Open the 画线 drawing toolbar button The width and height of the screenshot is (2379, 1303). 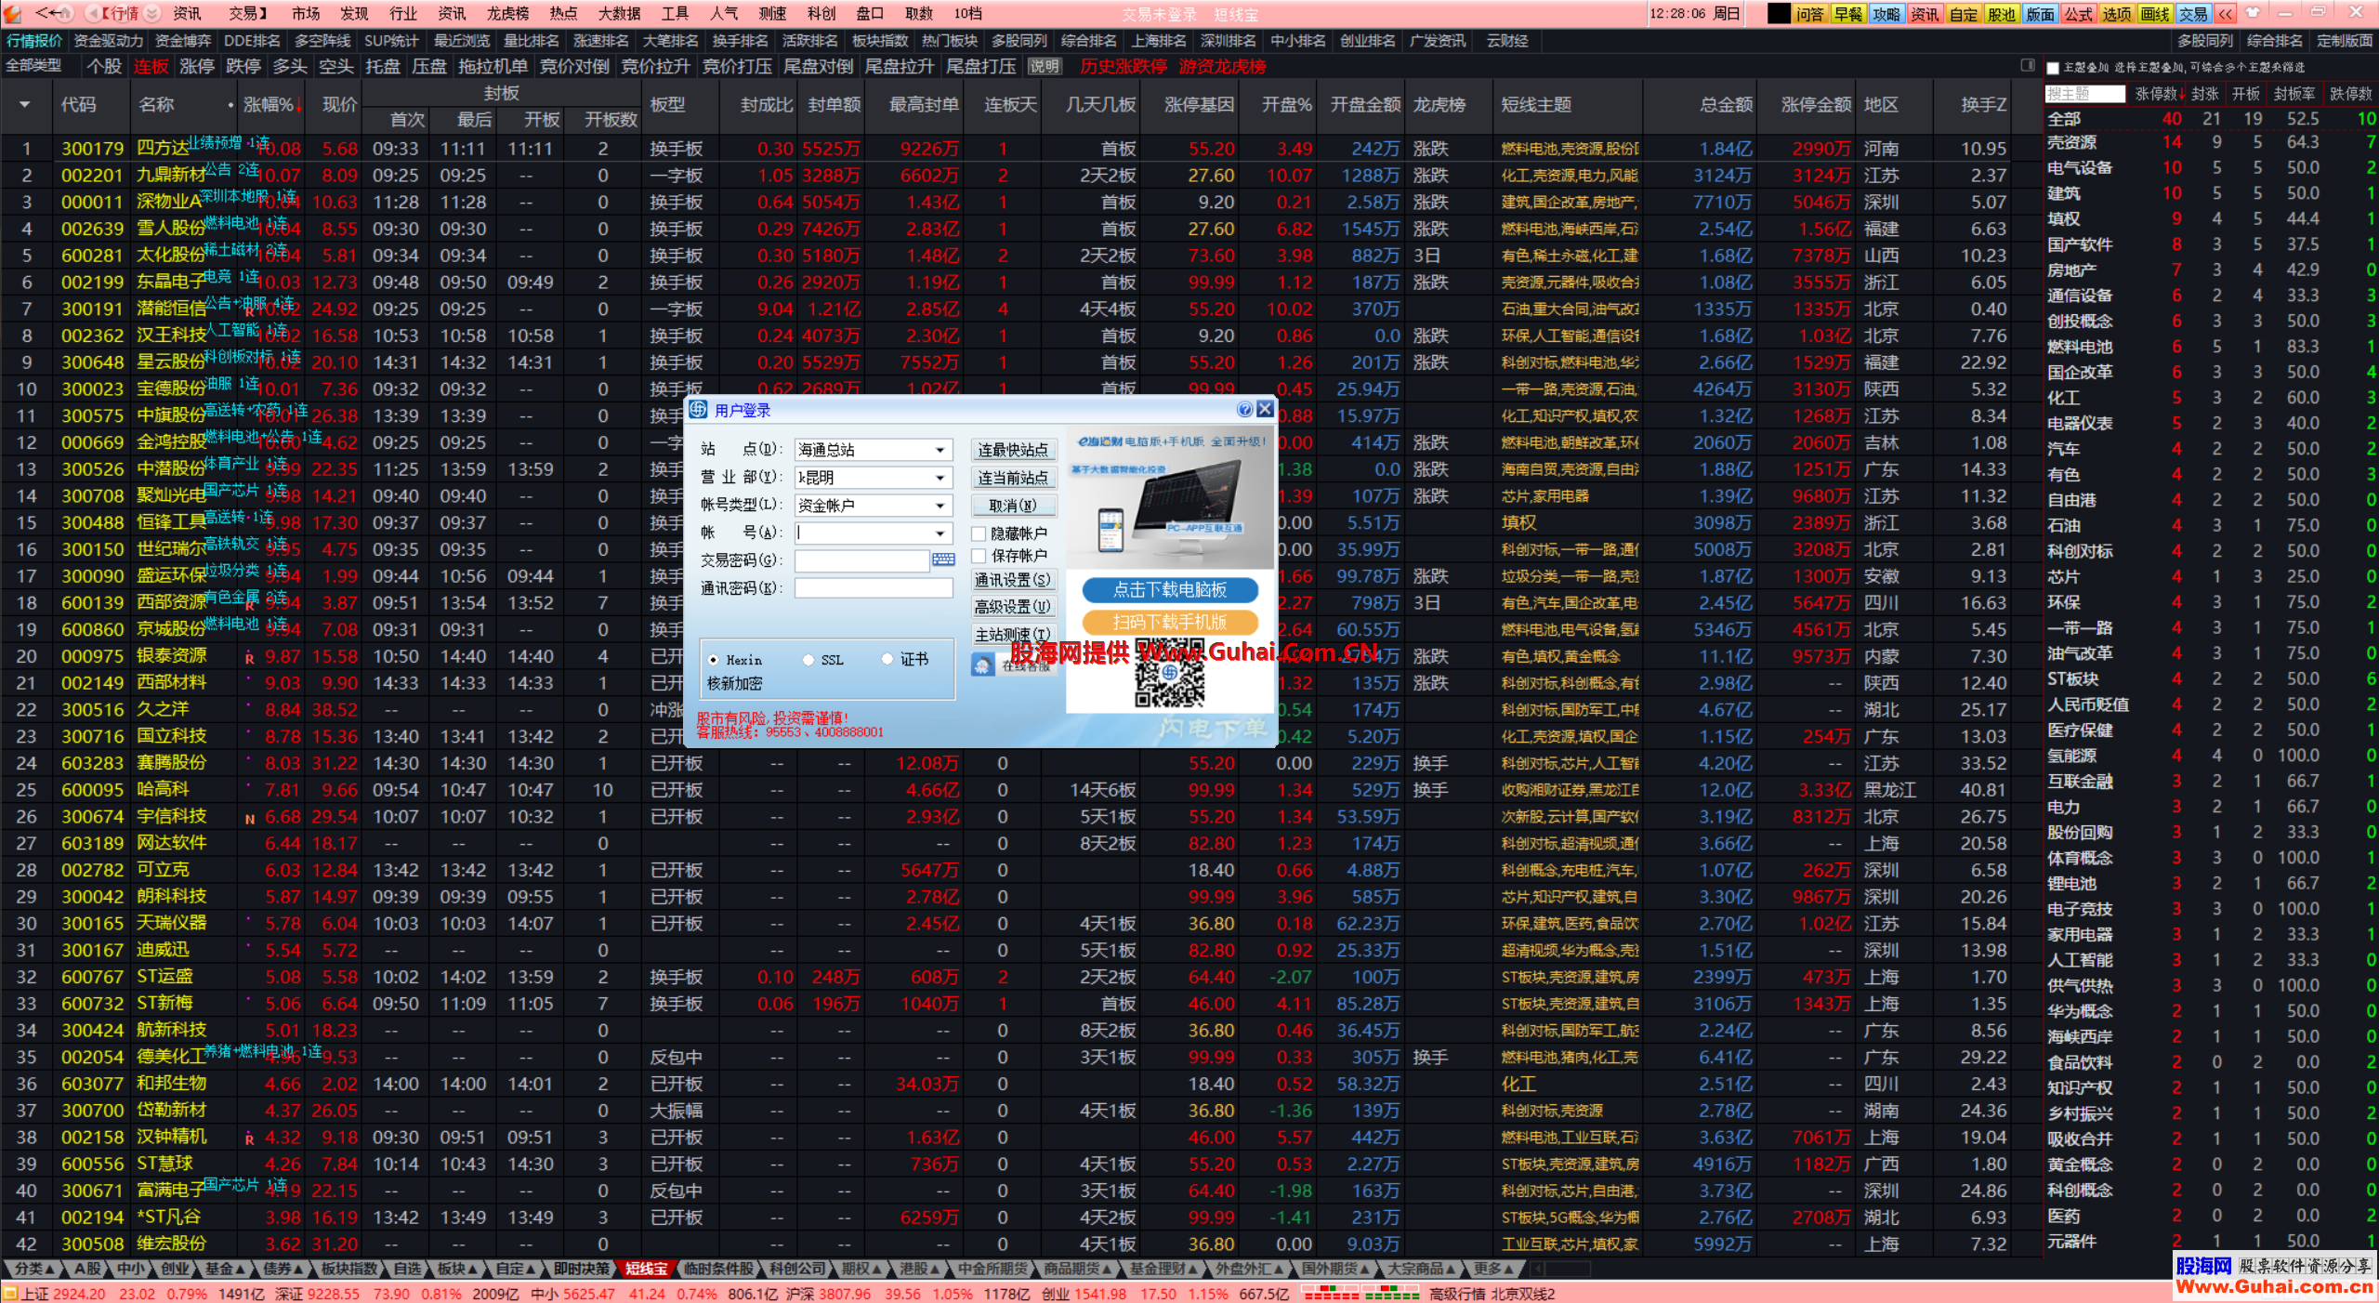(2154, 13)
